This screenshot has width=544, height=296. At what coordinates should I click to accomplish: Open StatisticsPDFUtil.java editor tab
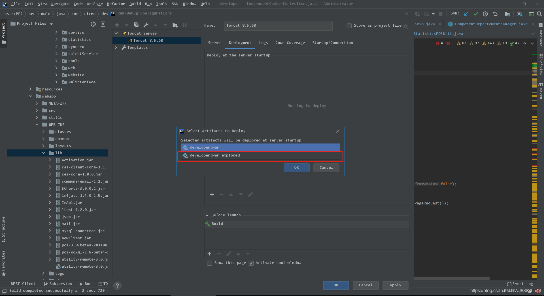438,34
